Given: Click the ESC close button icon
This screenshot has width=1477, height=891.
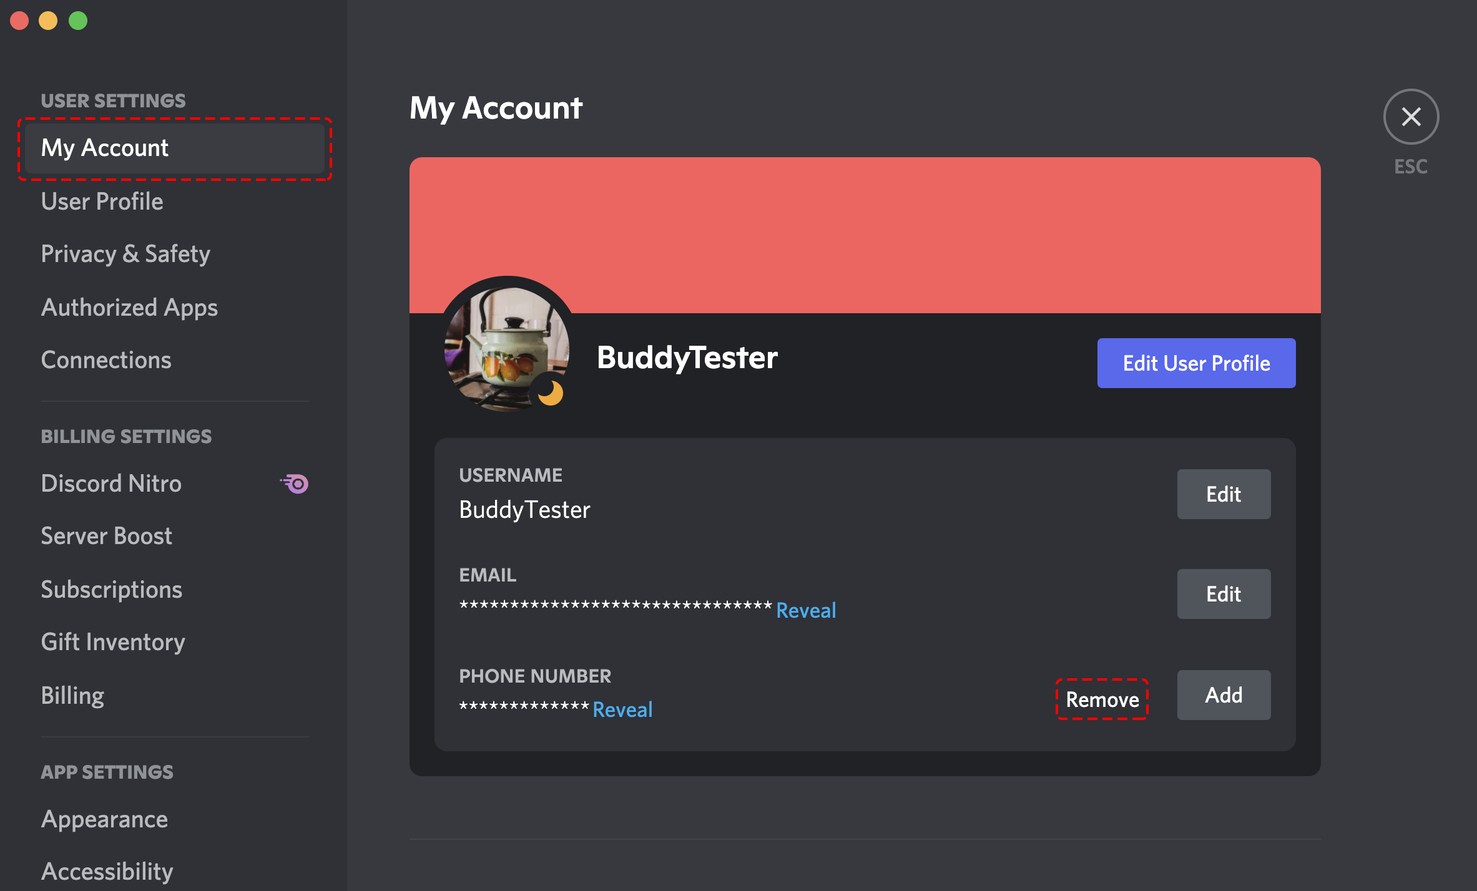Looking at the screenshot, I should coord(1411,118).
